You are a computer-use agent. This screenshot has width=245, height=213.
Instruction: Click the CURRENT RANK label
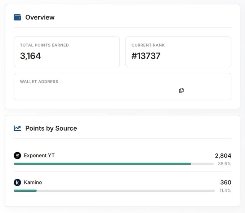[148, 45]
